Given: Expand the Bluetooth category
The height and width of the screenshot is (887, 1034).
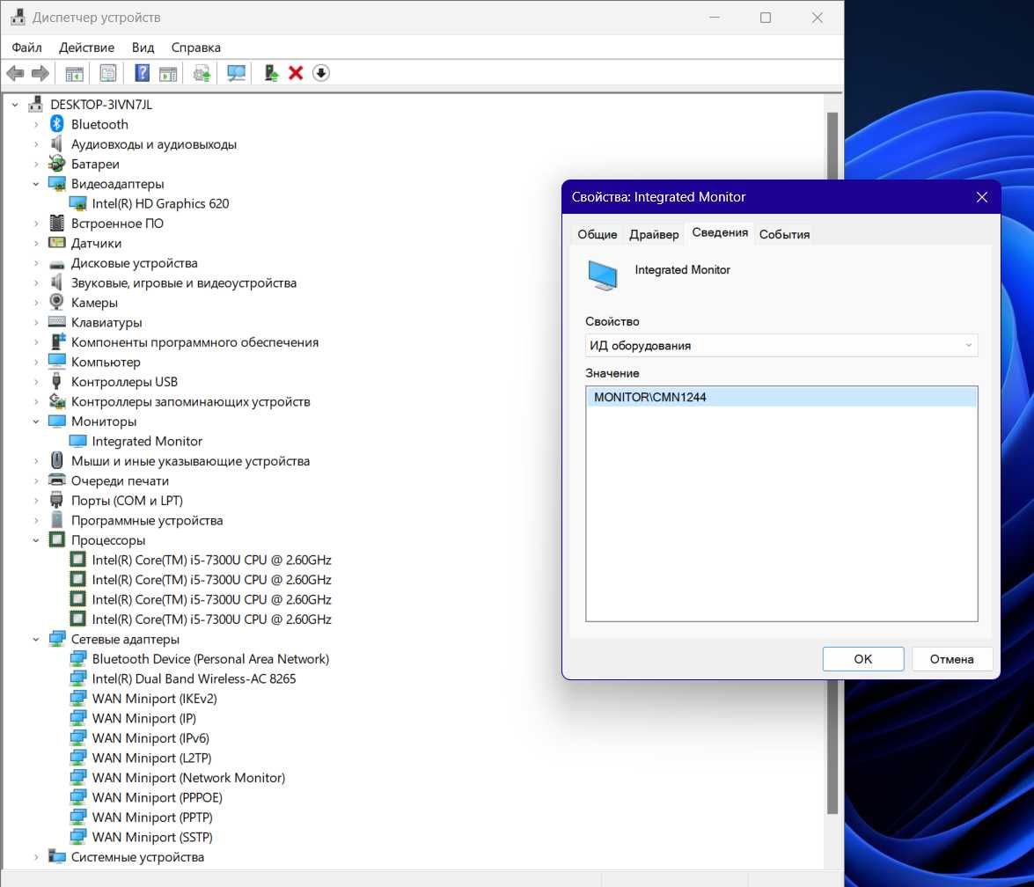Looking at the screenshot, I should click(x=36, y=124).
